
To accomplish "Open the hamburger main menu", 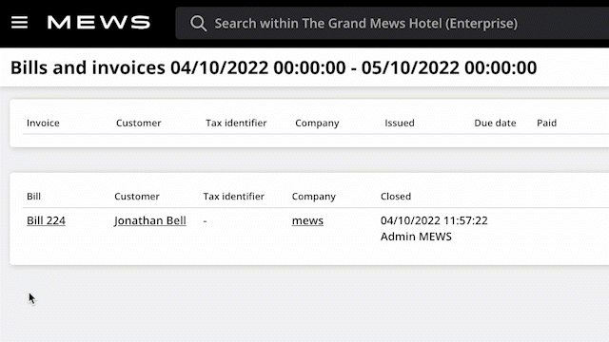I will point(19,23).
